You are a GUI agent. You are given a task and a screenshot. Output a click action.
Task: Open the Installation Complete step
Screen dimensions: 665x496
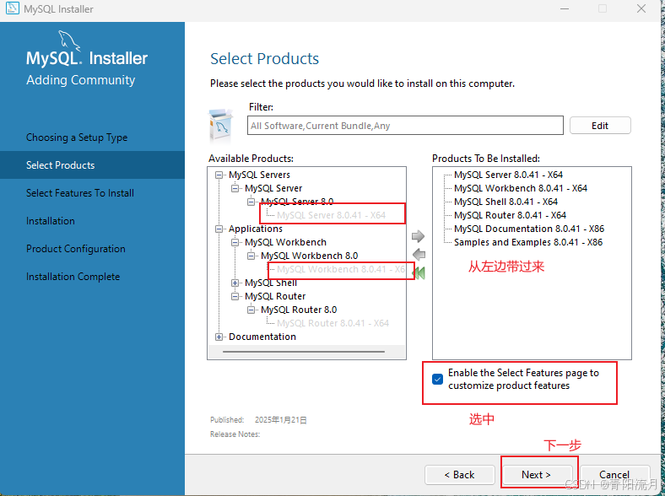[x=73, y=277]
